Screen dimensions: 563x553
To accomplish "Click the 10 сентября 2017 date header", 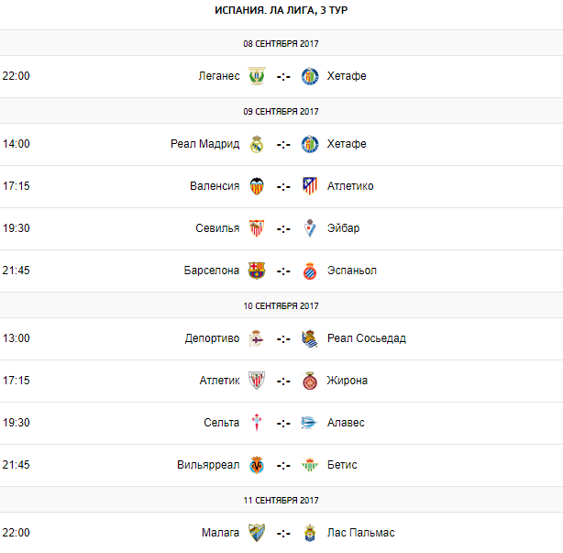I will tap(281, 305).
